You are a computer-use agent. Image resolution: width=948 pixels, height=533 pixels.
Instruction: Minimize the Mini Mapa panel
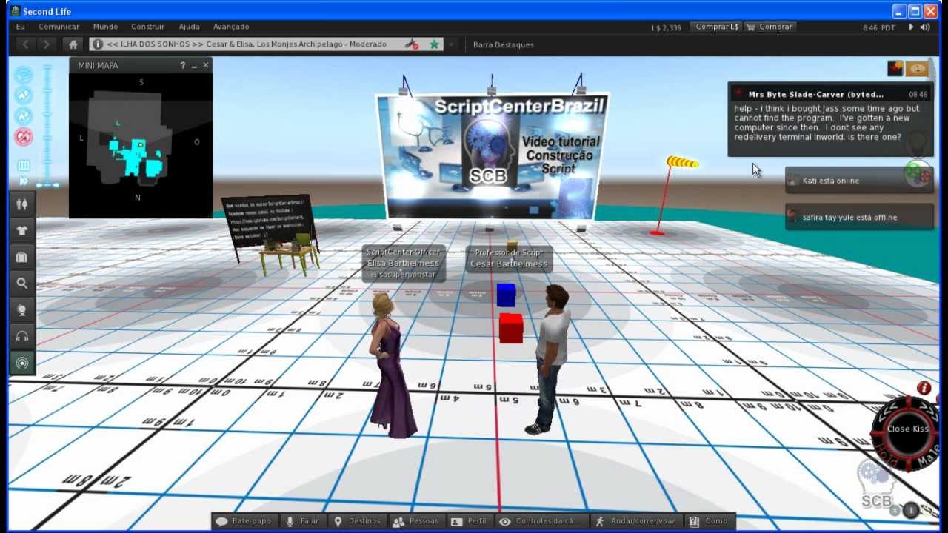click(x=194, y=65)
